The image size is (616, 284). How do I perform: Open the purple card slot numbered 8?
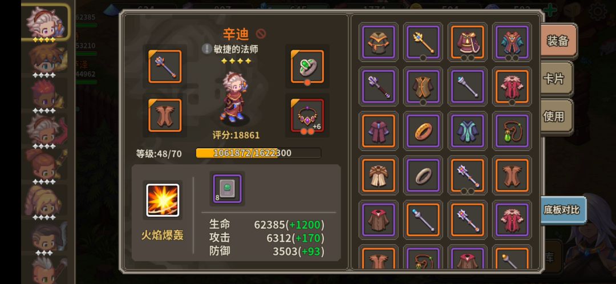pyautogui.click(x=227, y=189)
